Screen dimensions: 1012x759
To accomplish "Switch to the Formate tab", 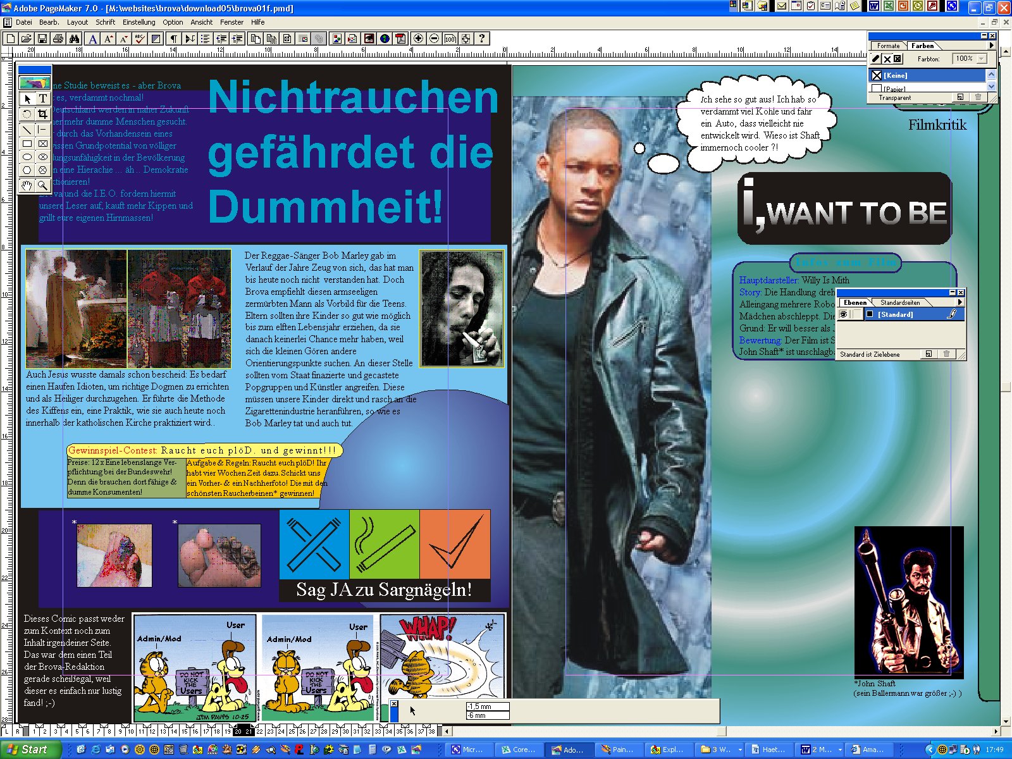I will click(x=888, y=46).
